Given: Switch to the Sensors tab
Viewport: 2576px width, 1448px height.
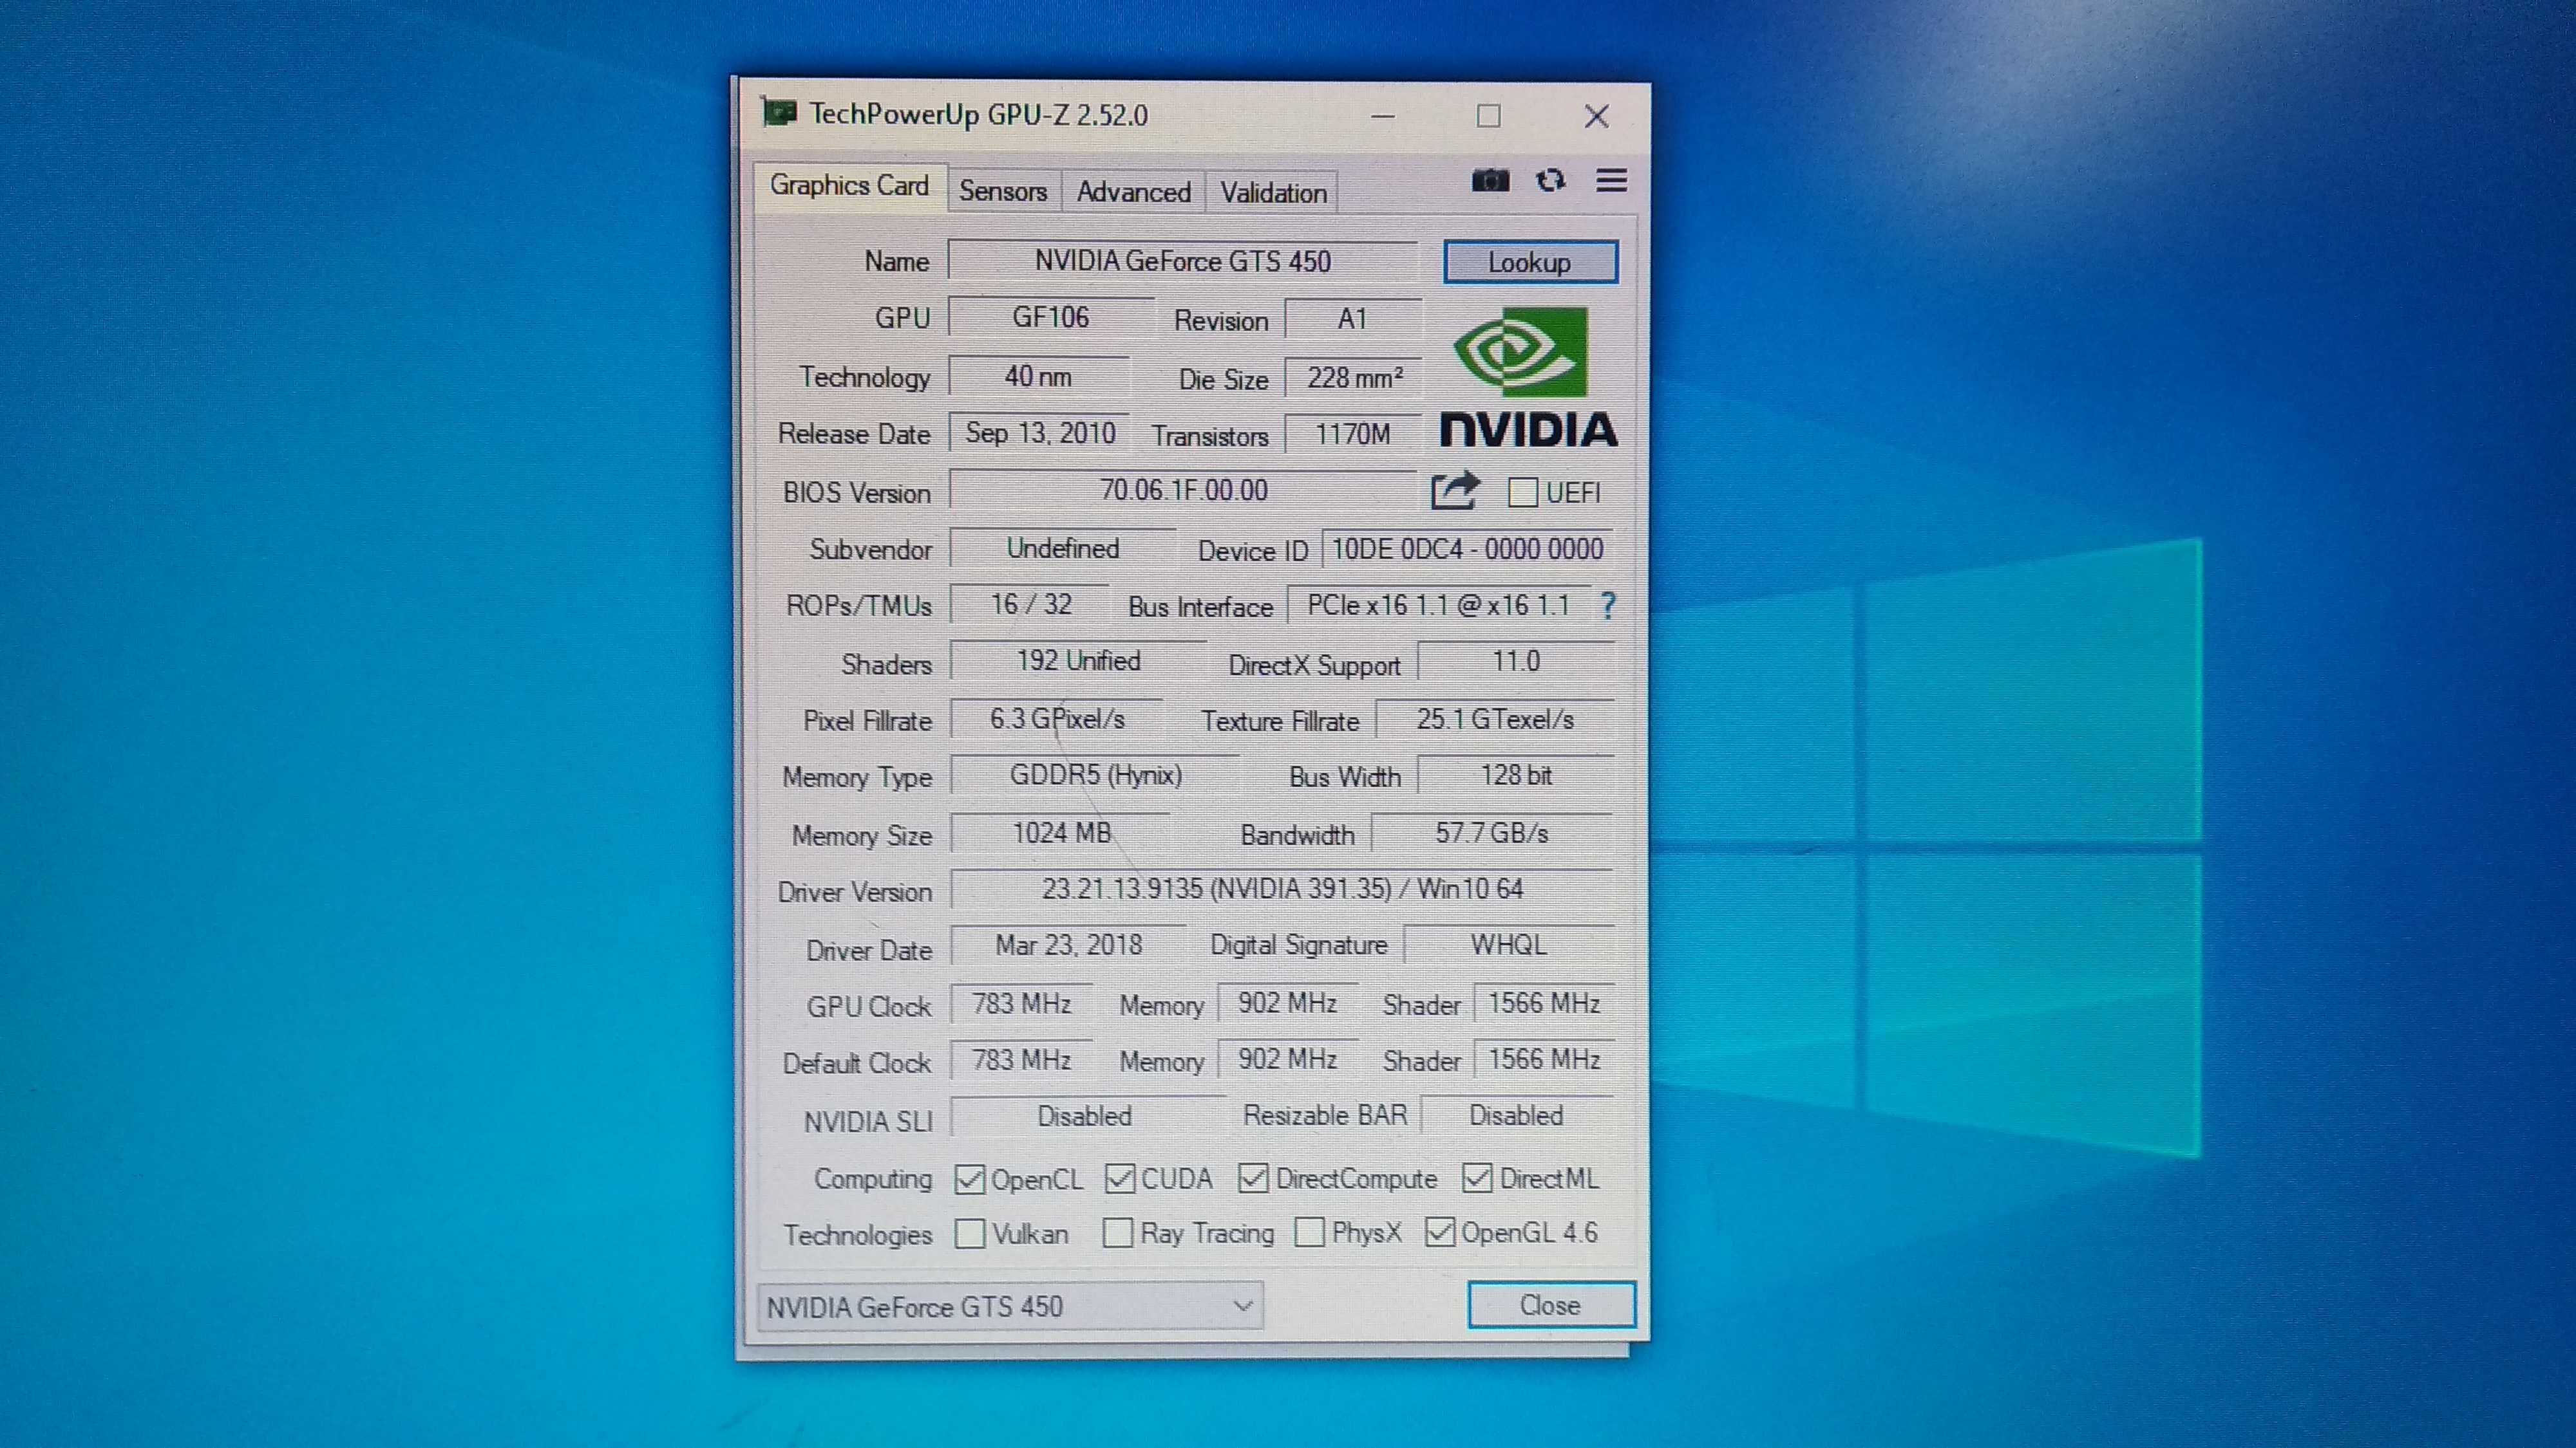Looking at the screenshot, I should coord(1003,192).
